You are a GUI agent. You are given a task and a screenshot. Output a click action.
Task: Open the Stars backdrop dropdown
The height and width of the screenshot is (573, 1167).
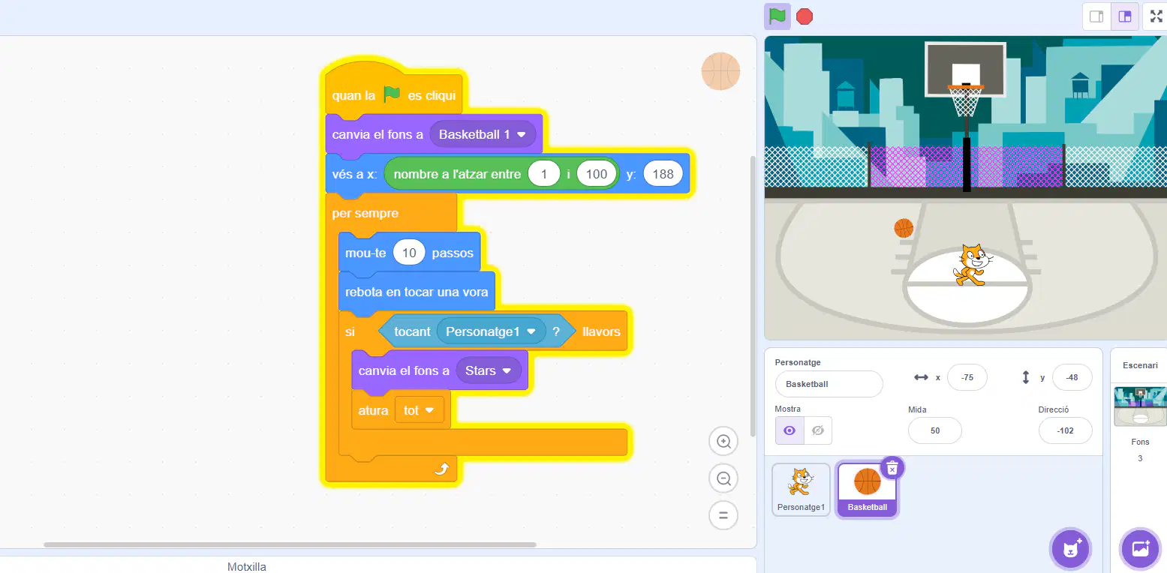click(489, 370)
